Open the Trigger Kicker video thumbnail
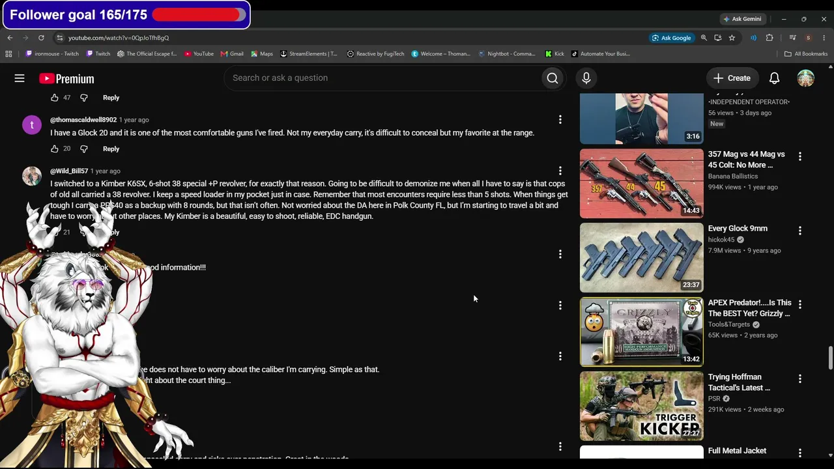Screen dimensions: 834x469 click(642, 406)
